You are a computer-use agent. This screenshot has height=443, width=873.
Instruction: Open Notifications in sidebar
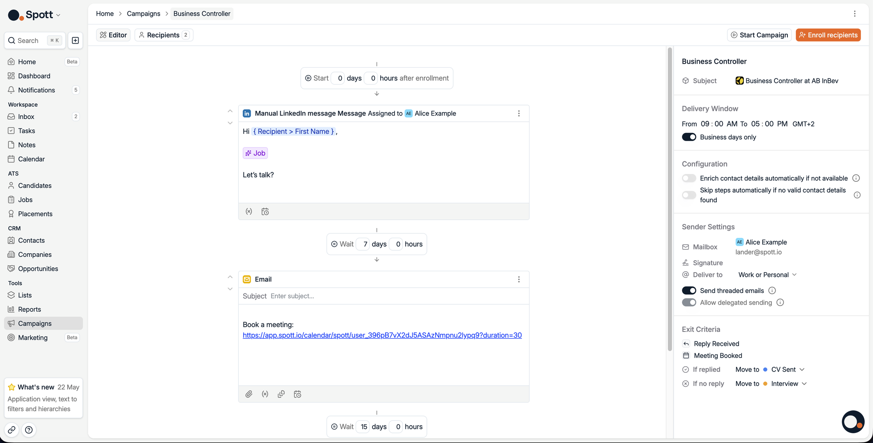pos(43,90)
